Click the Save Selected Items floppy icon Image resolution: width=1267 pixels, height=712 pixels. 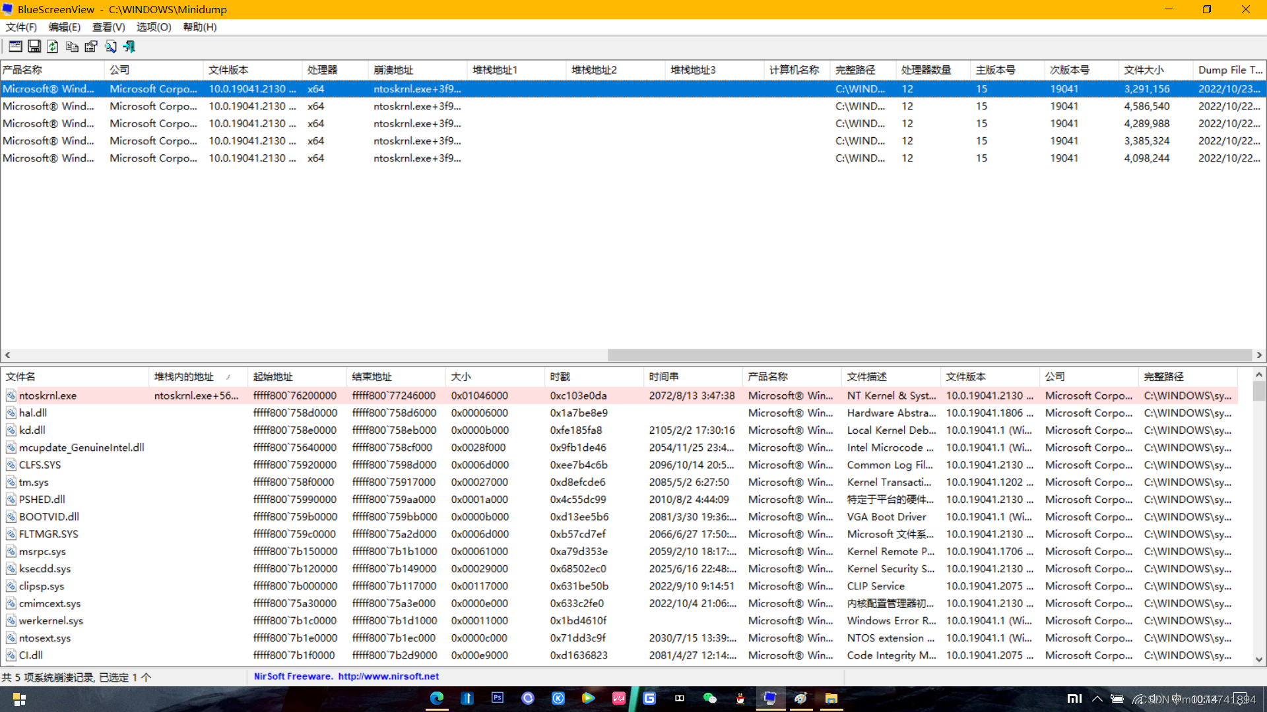(x=34, y=46)
